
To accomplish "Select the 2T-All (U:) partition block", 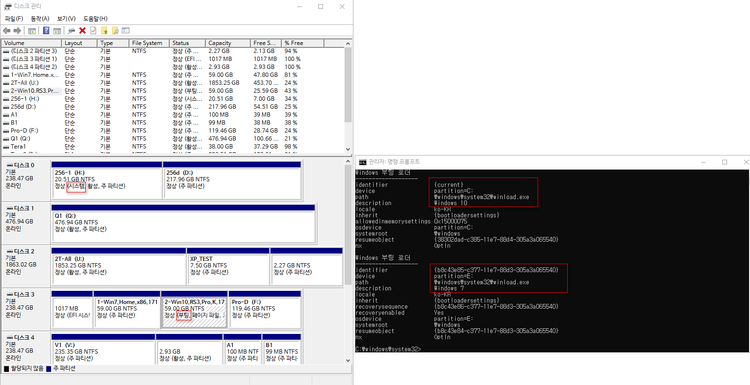I will 119,267.
